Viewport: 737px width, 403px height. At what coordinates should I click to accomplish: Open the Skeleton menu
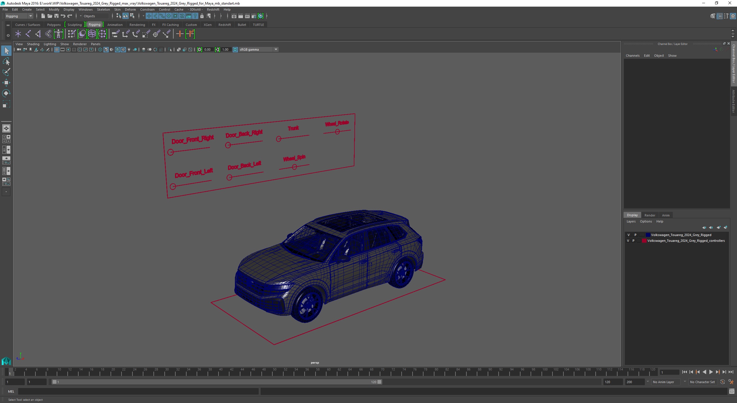pyautogui.click(x=103, y=9)
